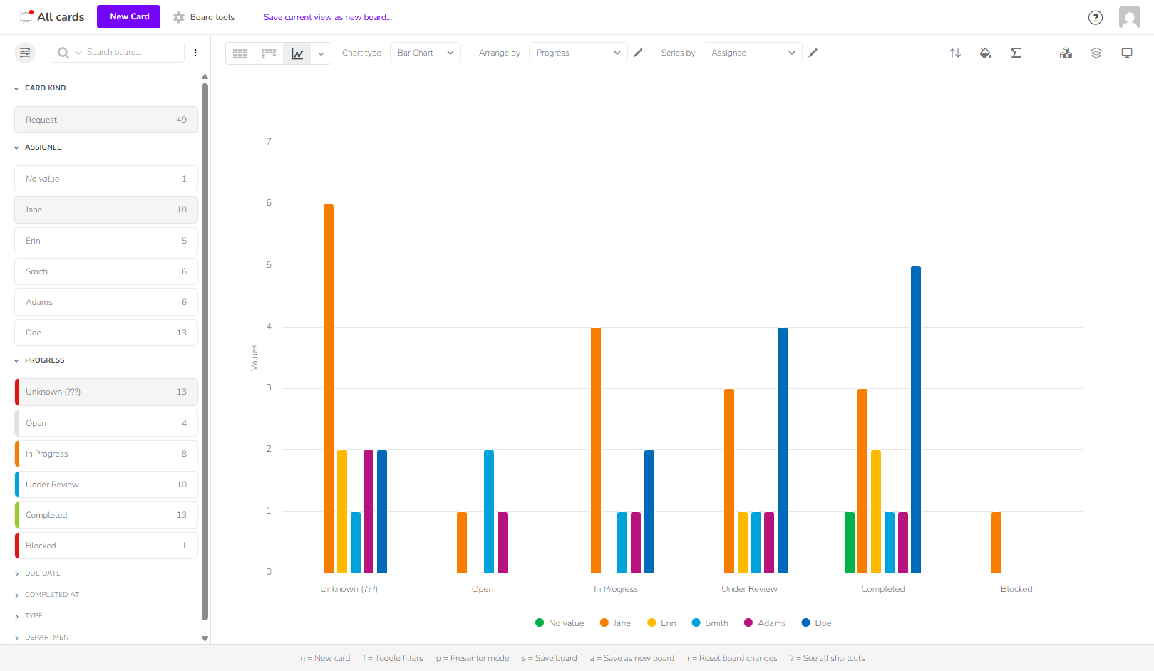Edit the Series by pencil icon
Screen dimensions: 1154x671
813,53
